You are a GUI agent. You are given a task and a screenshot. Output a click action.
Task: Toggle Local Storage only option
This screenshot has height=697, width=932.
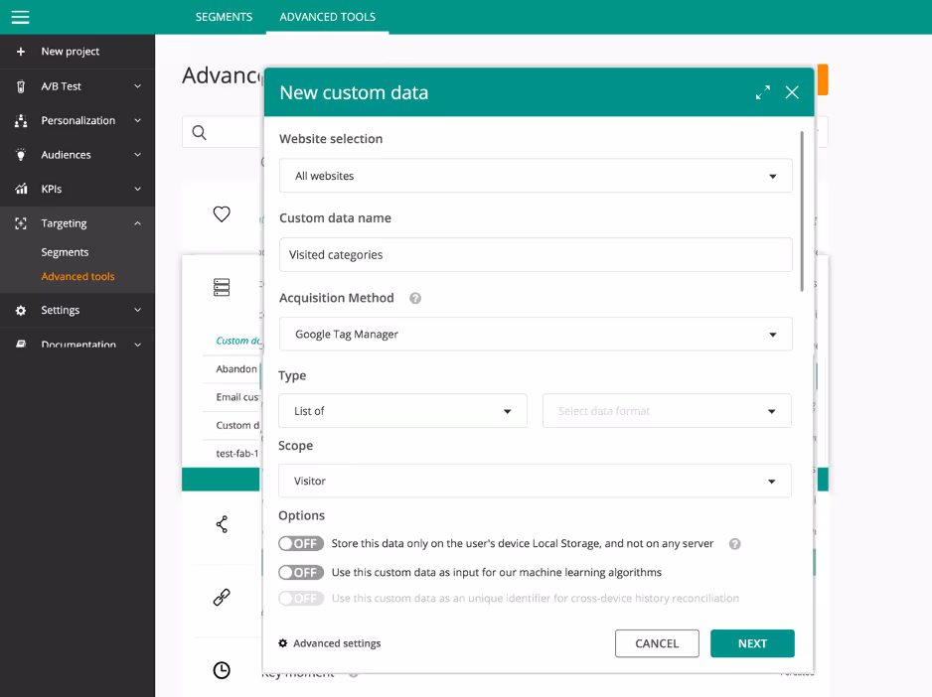[301, 544]
